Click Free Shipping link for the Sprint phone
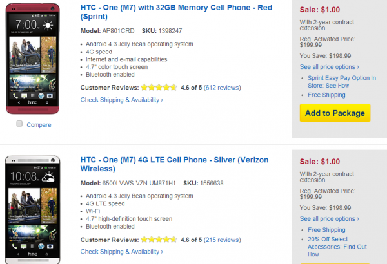Image resolution: width=387 pixels, height=264 pixels. 328,95
